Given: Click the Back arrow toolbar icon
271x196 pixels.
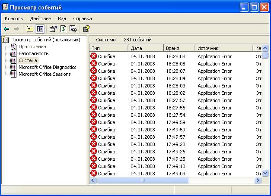Looking at the screenshot, I should (x=6, y=29).
